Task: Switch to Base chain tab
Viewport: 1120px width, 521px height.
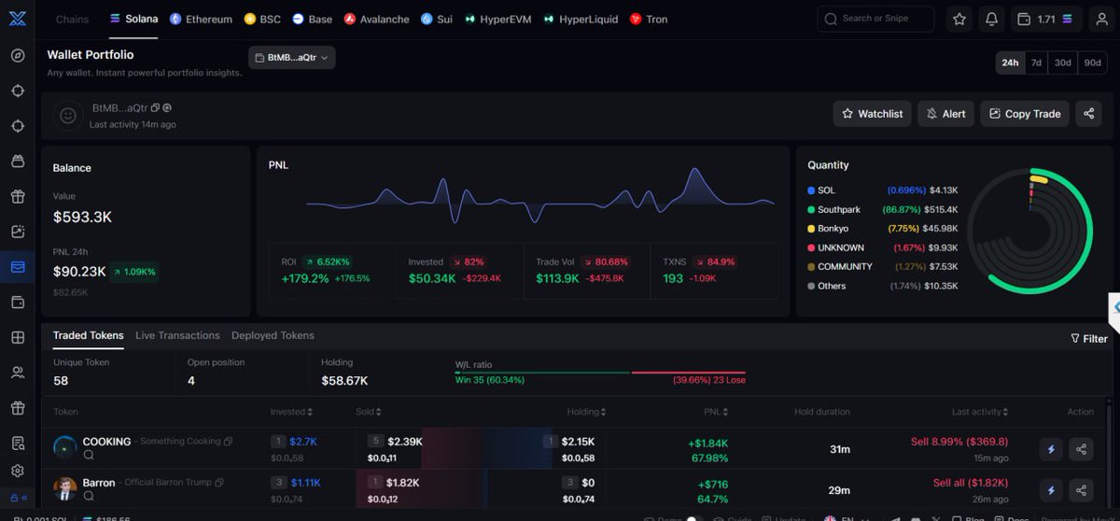Action: pos(312,19)
